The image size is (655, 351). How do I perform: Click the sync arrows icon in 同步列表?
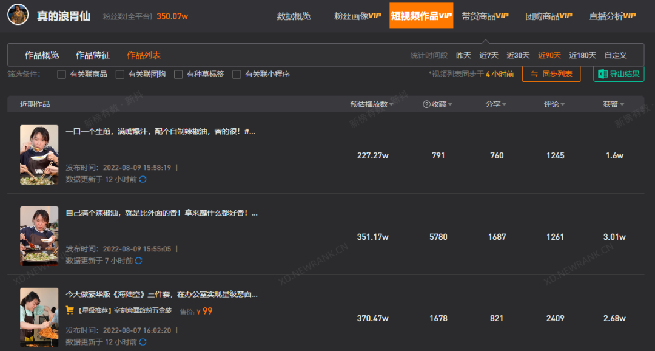pos(534,74)
